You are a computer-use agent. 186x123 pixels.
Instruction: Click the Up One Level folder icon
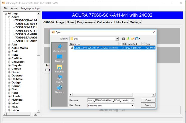(128, 39)
